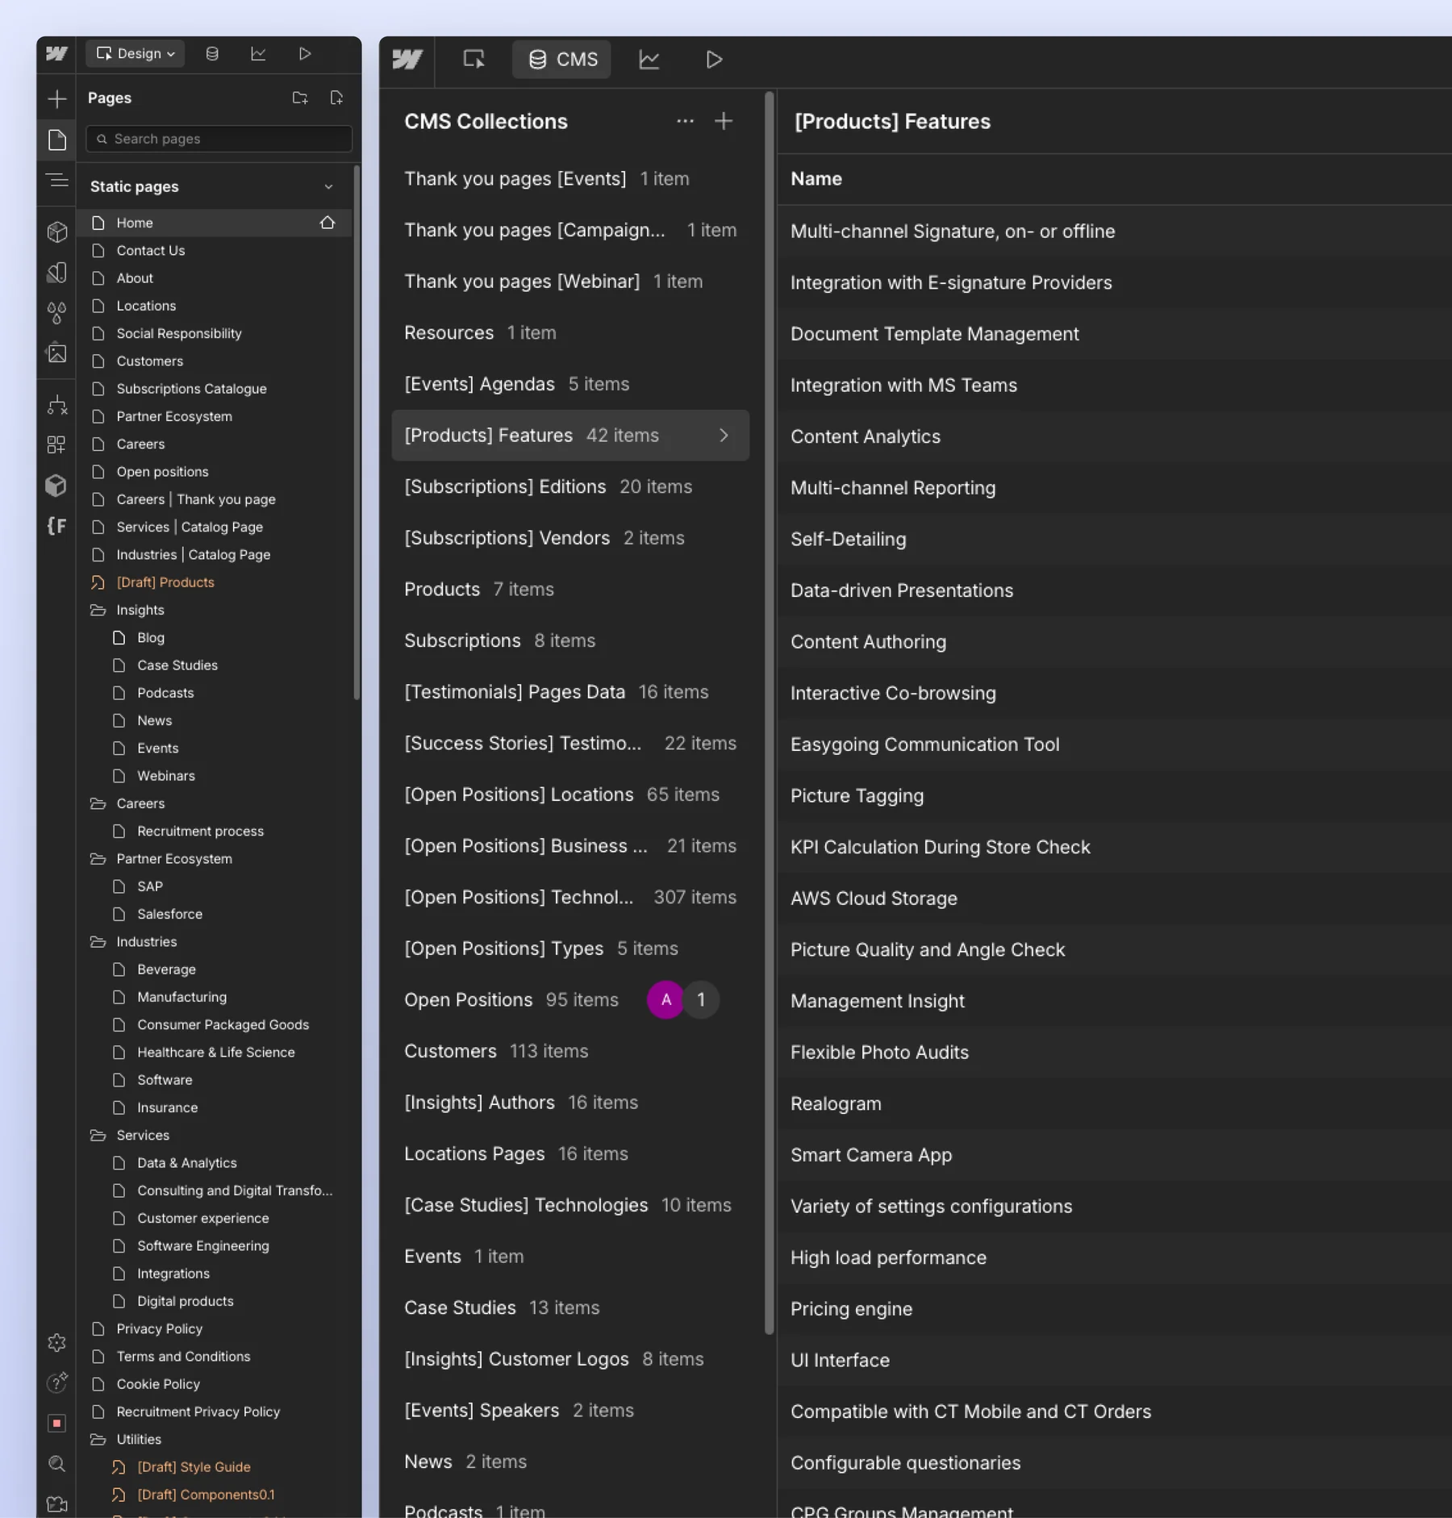The height and width of the screenshot is (1518, 1452).
Task: Open Site settings gear icon in sidebar
Action: pos(56,1342)
